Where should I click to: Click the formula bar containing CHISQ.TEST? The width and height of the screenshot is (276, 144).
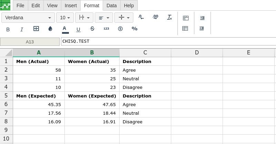pos(168,41)
